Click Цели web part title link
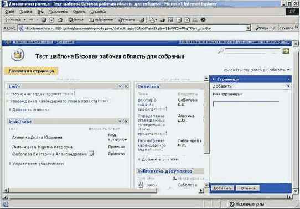Image resolution: width=300 pixels, height=209 pixels. [14, 87]
